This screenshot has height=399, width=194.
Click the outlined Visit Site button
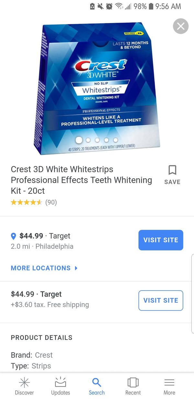161,300
